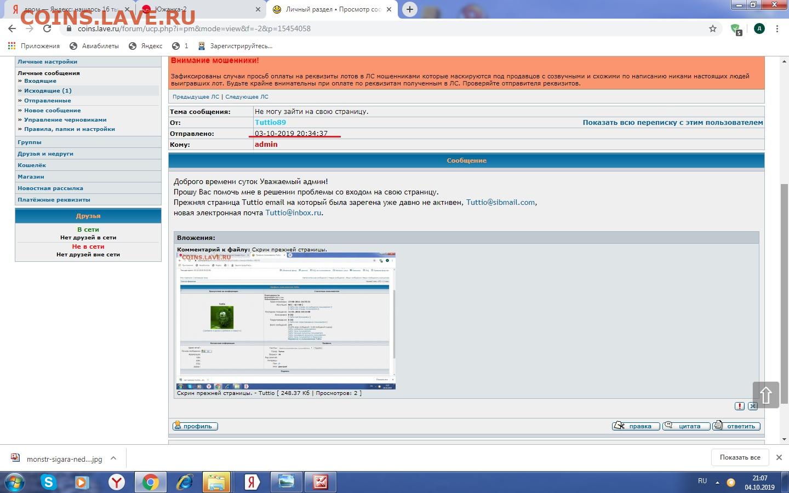Open the Windows Start menu
The width and height of the screenshot is (789, 493).
click(x=15, y=482)
